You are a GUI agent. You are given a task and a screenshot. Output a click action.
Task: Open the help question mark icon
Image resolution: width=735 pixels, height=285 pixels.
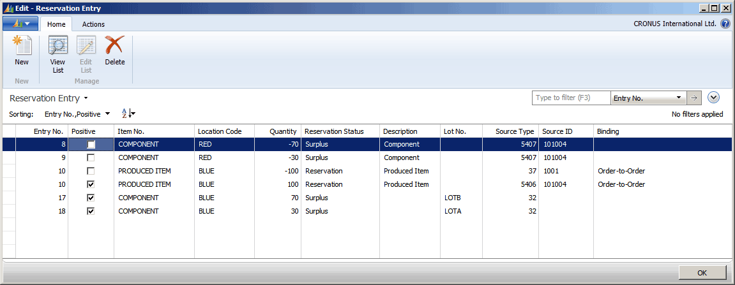click(x=725, y=24)
